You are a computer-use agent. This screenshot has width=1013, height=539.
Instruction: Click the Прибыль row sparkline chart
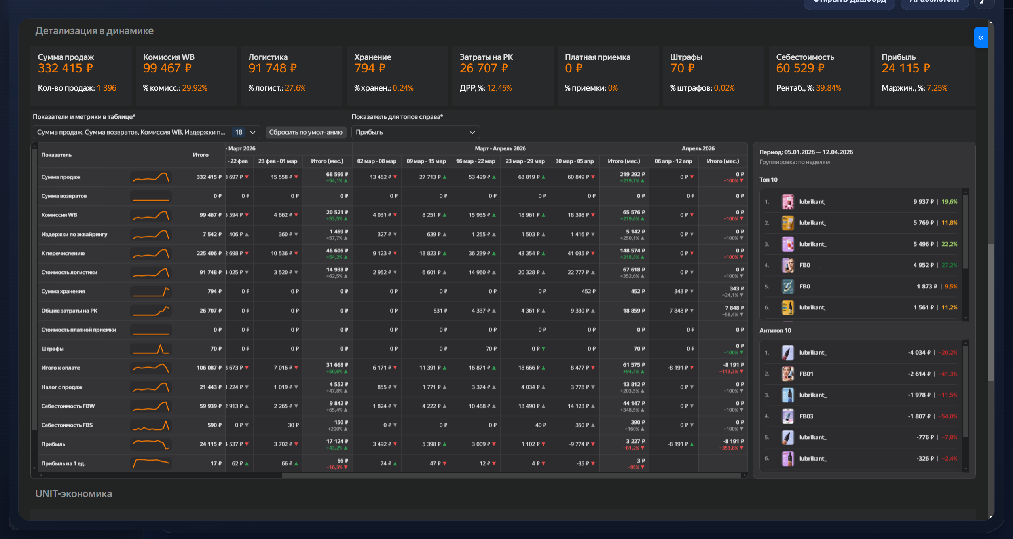click(x=151, y=444)
